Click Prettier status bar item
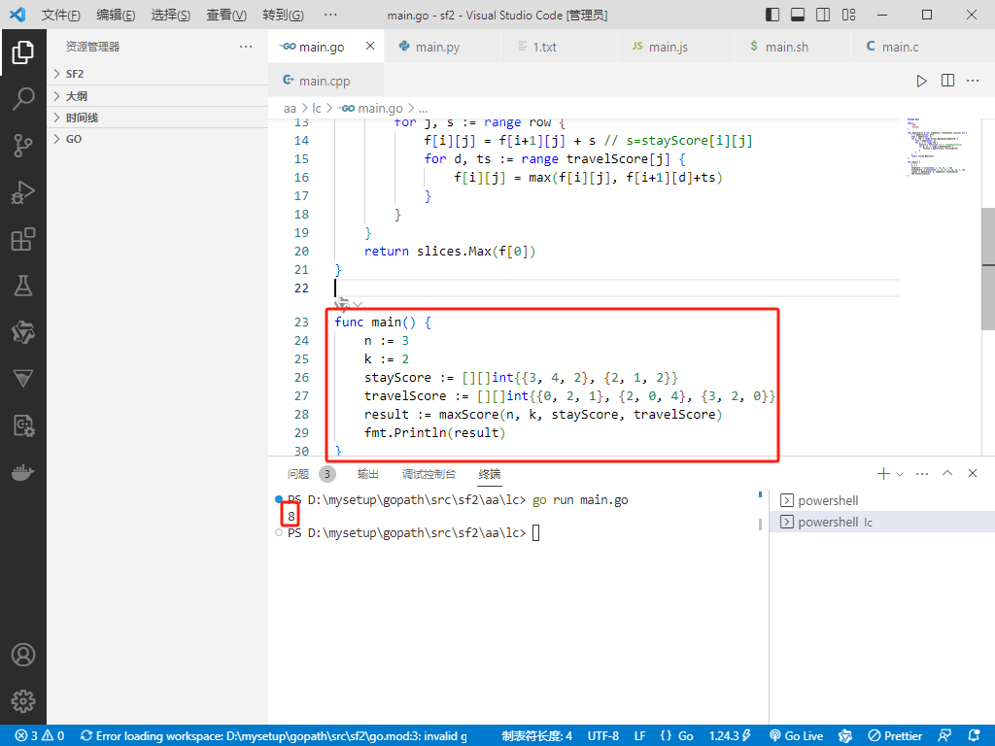 895,736
